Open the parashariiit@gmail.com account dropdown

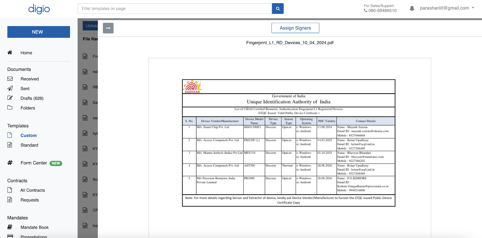point(447,8)
